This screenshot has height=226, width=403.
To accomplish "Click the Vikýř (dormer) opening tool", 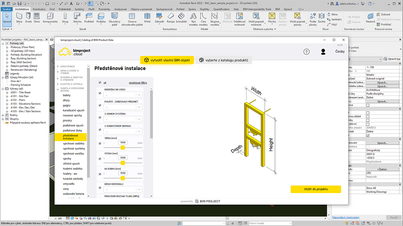I will click(331, 24).
